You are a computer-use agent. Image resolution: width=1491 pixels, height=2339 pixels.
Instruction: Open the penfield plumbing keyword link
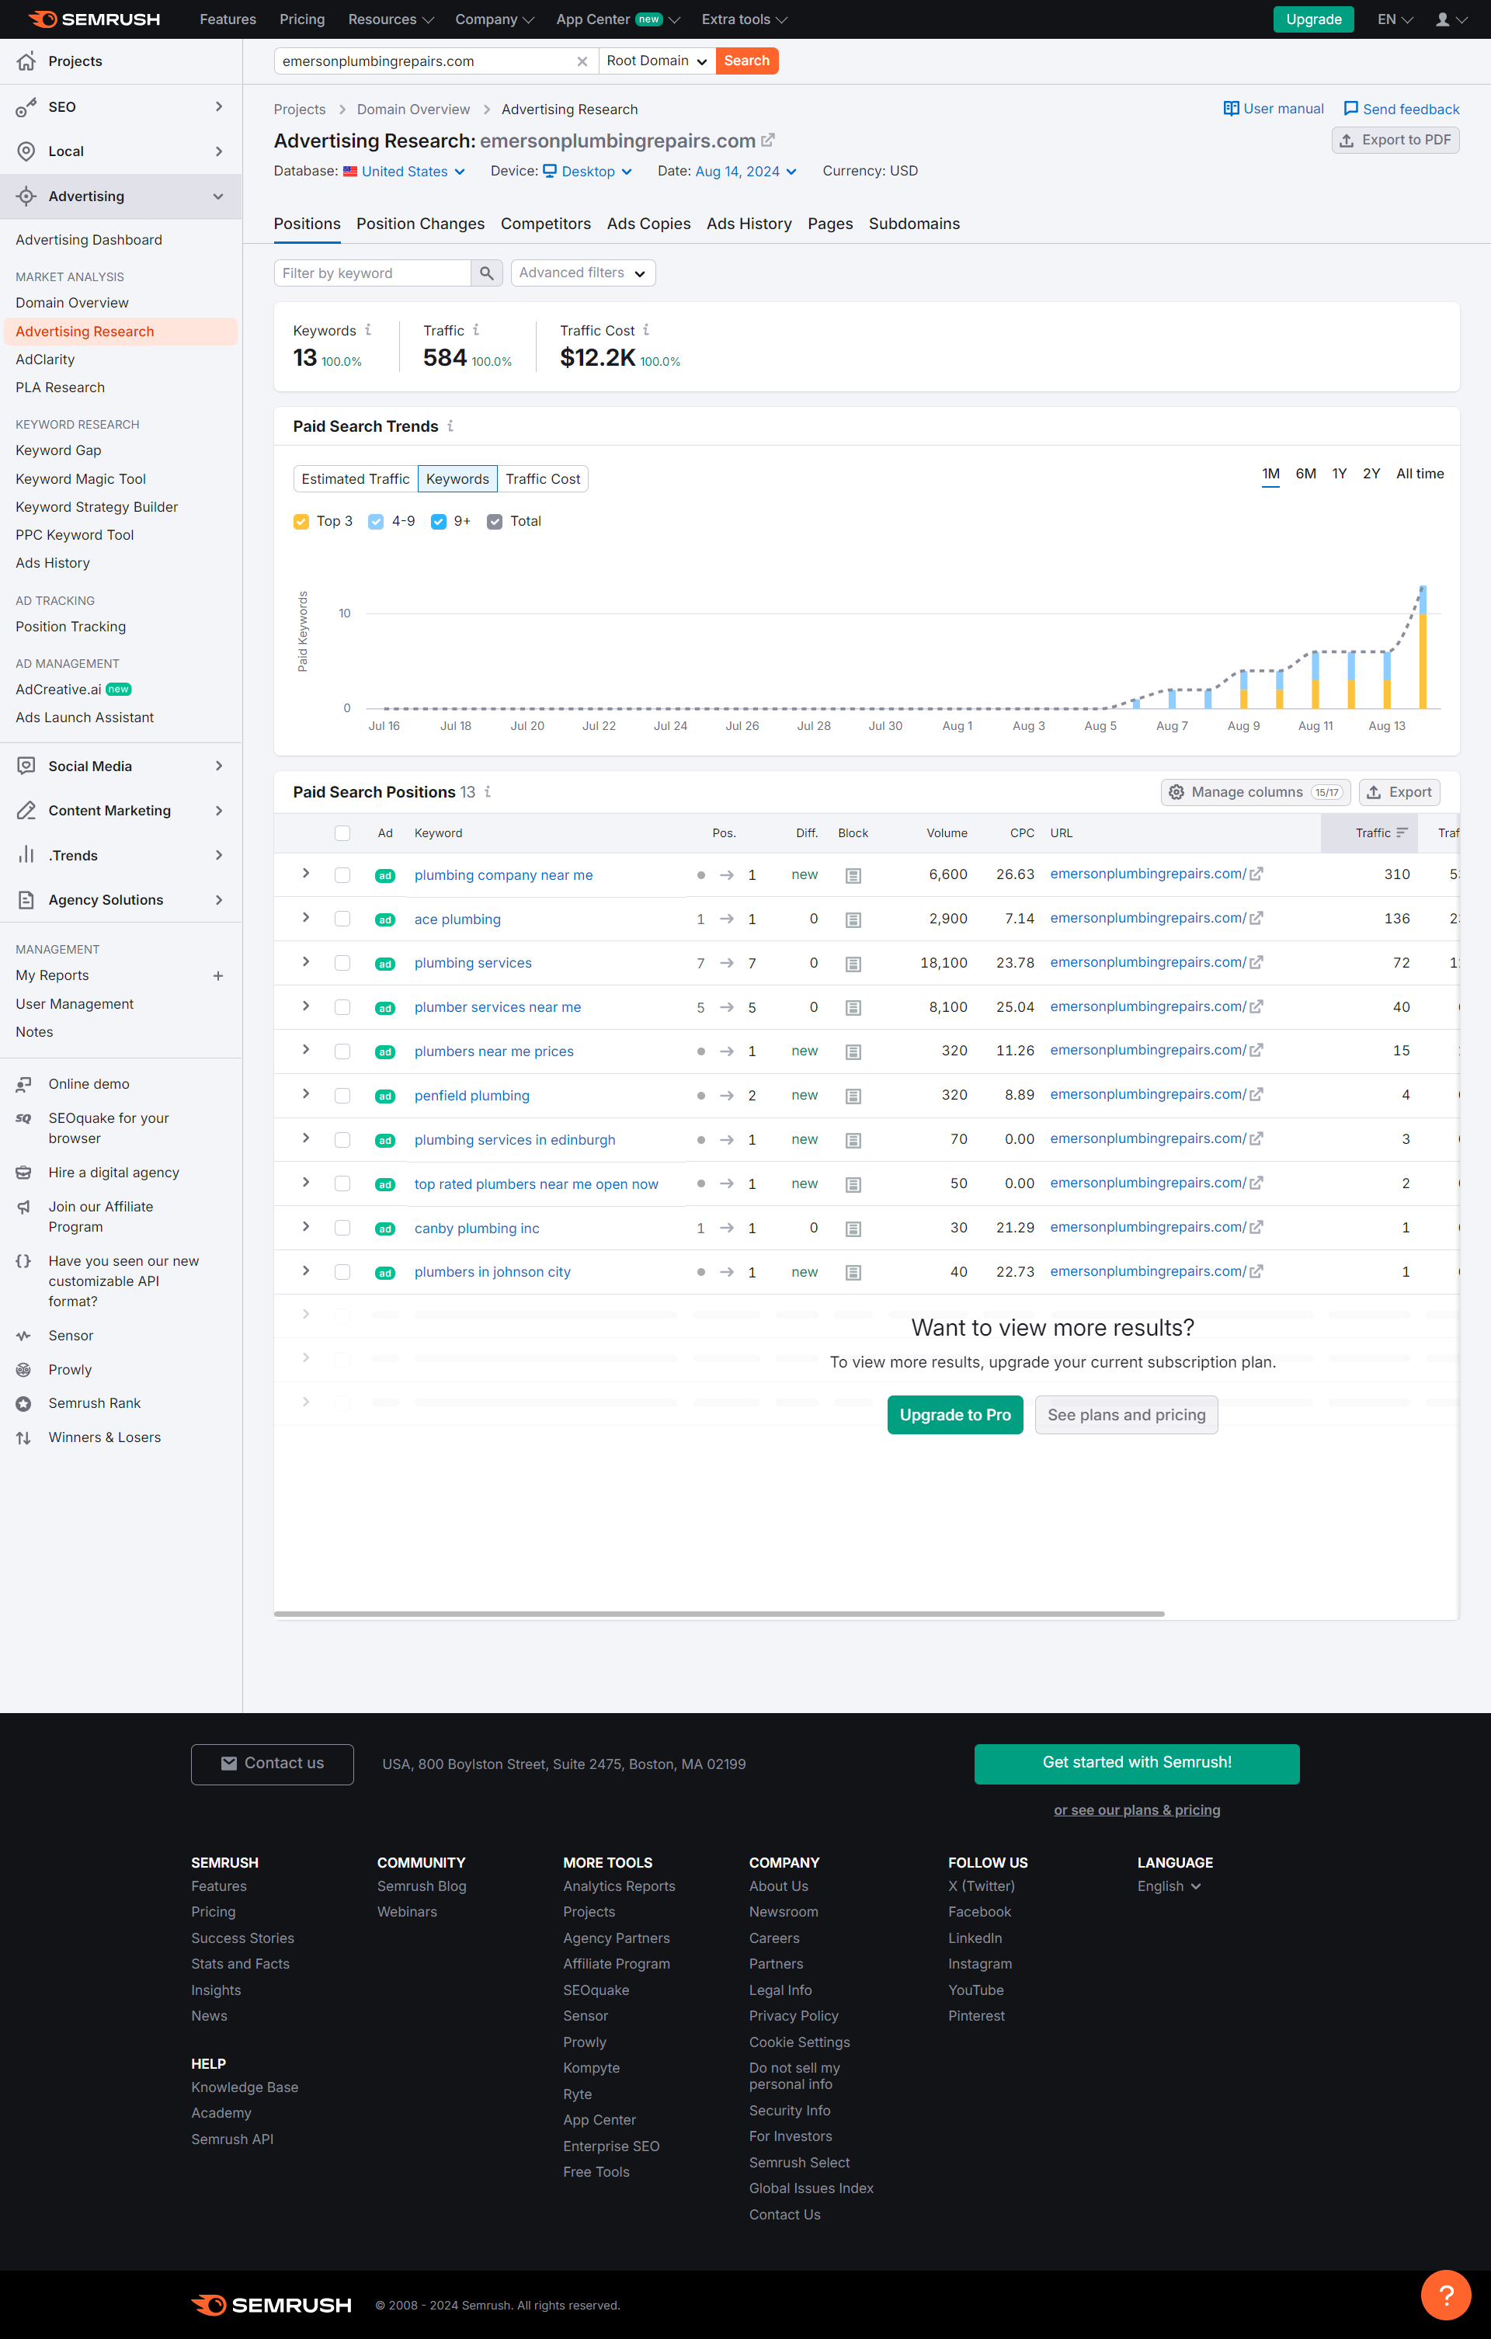point(472,1096)
